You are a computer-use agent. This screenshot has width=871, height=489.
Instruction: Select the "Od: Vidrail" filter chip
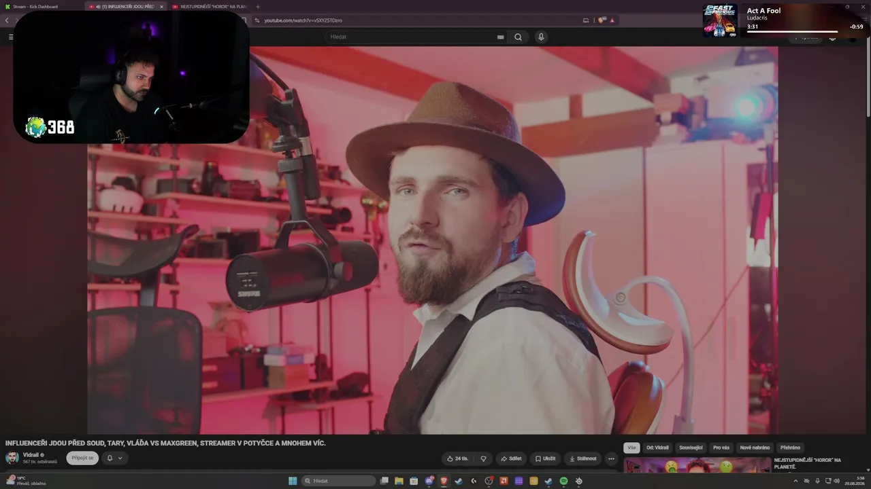pos(658,448)
